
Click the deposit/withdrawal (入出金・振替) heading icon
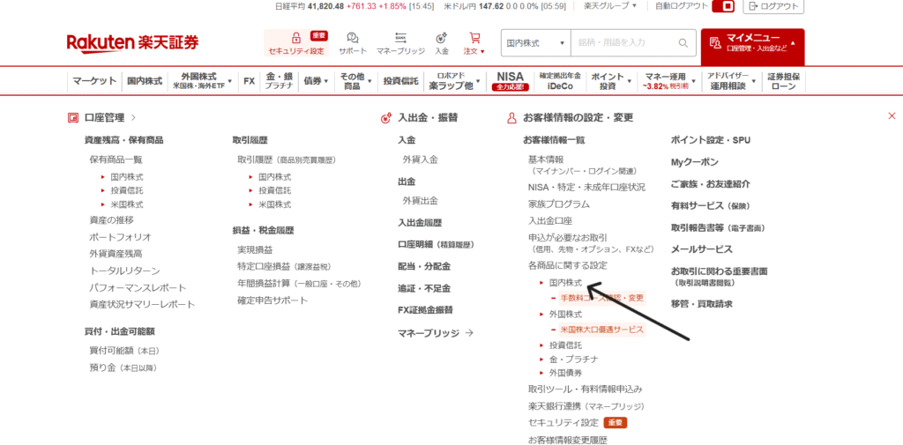(386, 118)
